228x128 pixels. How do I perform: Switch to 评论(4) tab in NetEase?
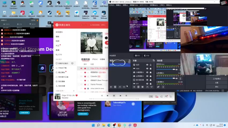(x=95, y=59)
